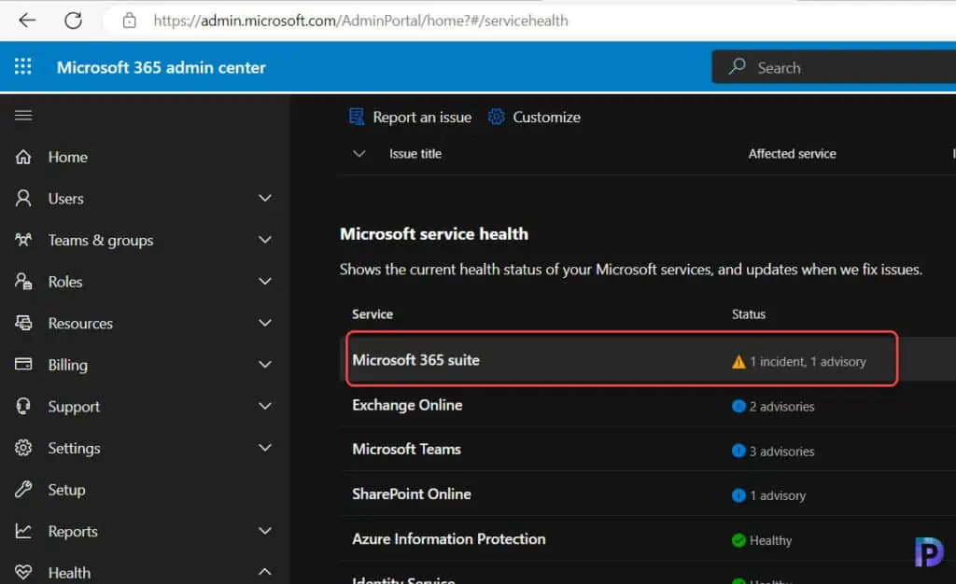Click the Settings gear icon in sidebar
This screenshot has width=956, height=584.
pyautogui.click(x=23, y=448)
